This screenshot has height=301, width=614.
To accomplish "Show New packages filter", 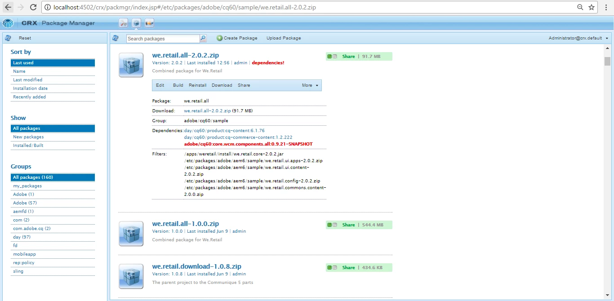I will pos(53,137).
